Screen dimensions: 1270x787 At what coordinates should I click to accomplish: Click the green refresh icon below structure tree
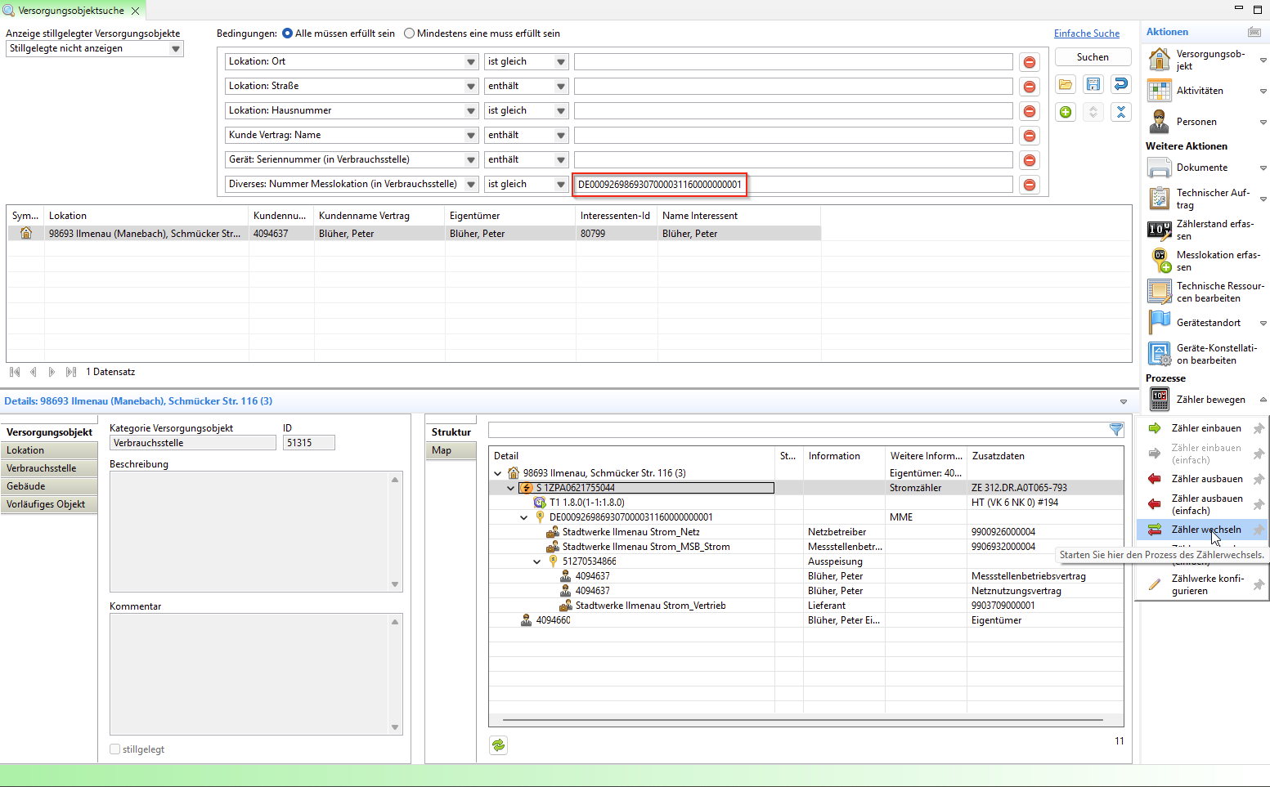(498, 745)
